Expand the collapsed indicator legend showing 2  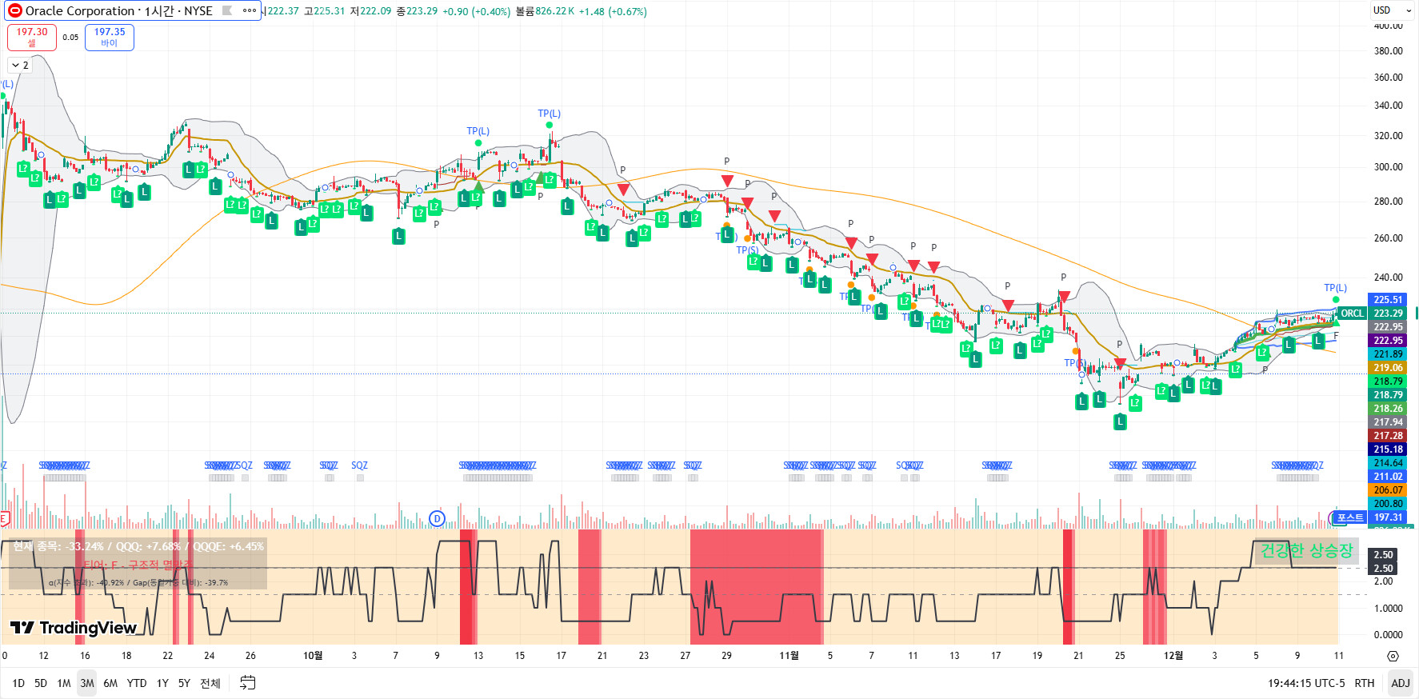[20, 66]
